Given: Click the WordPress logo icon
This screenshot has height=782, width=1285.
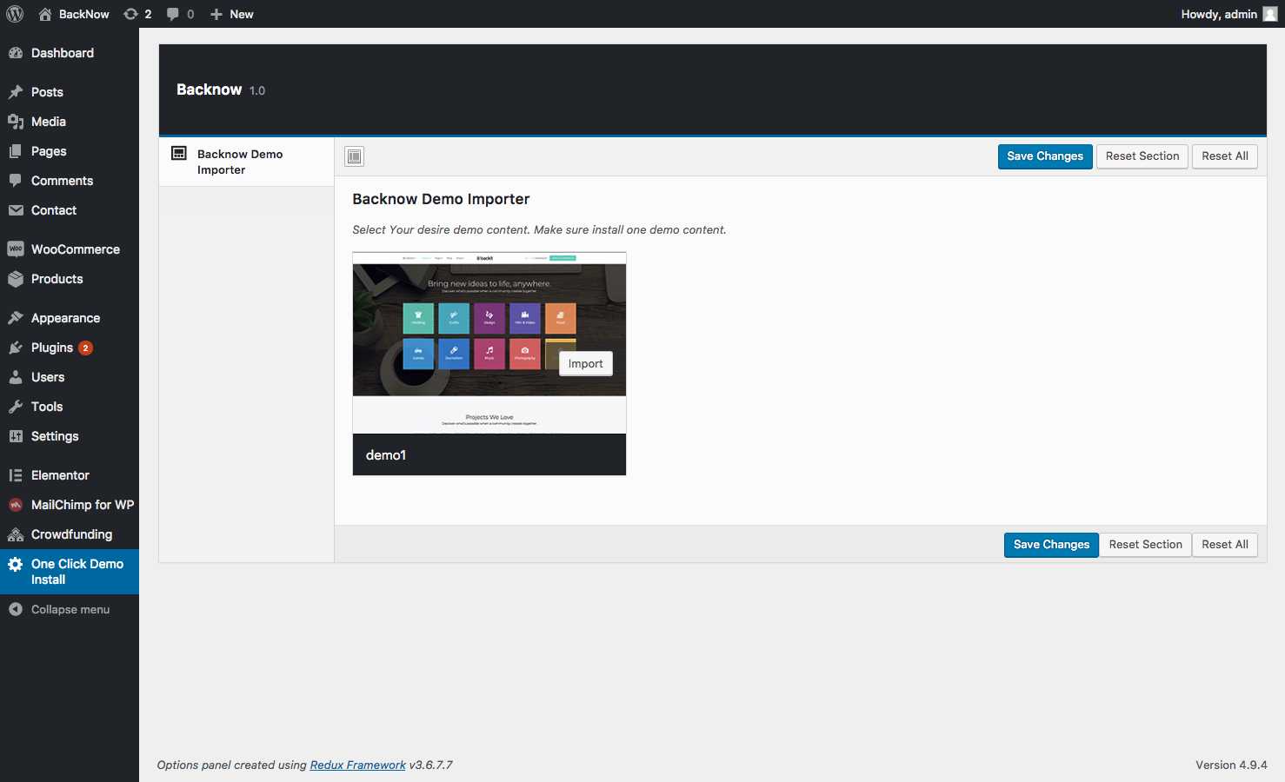Looking at the screenshot, I should [x=15, y=14].
